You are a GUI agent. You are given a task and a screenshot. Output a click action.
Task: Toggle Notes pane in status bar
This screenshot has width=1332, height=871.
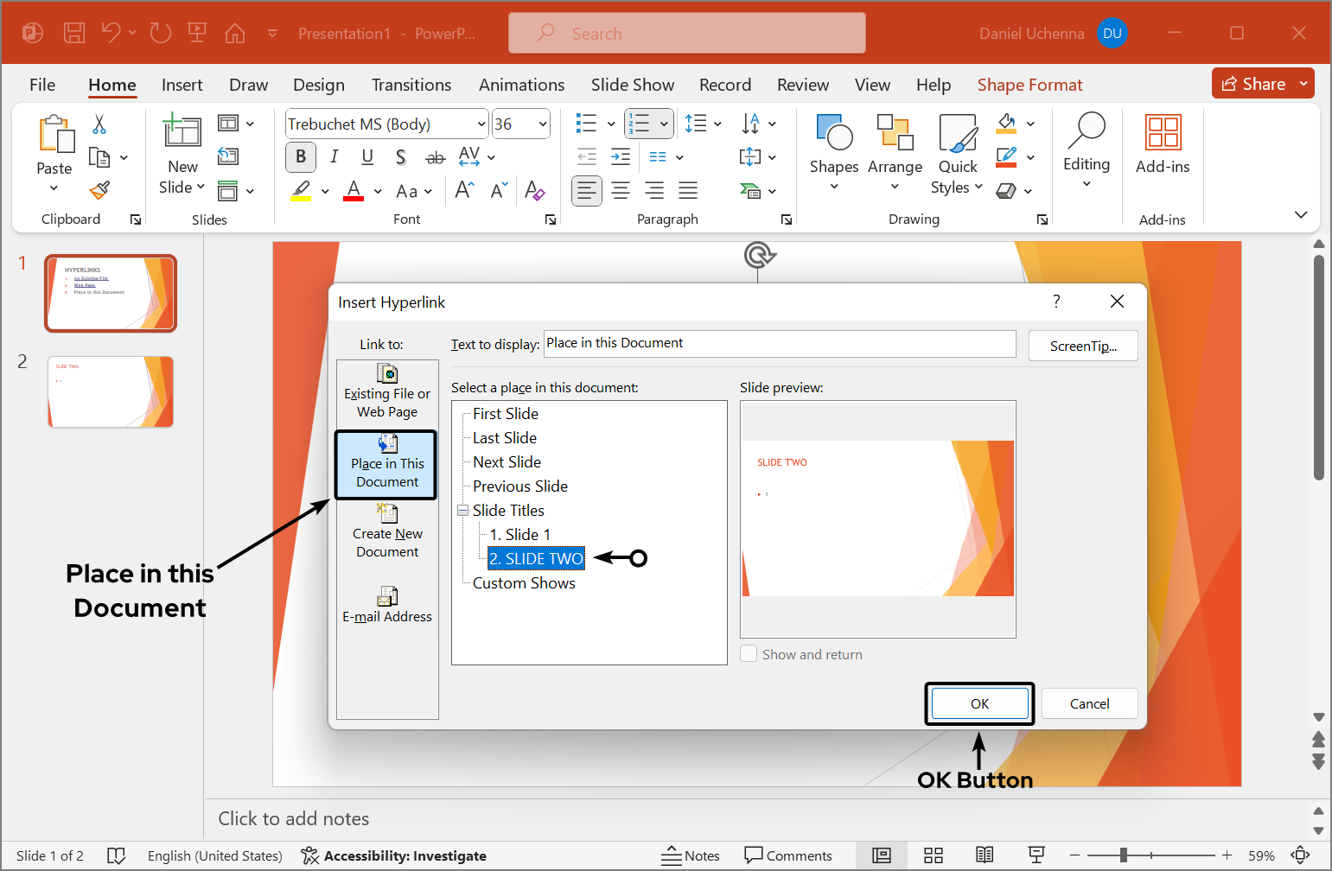(691, 855)
